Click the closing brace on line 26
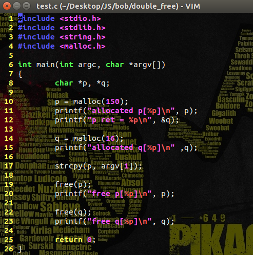253x255 pixels. tap(20, 249)
